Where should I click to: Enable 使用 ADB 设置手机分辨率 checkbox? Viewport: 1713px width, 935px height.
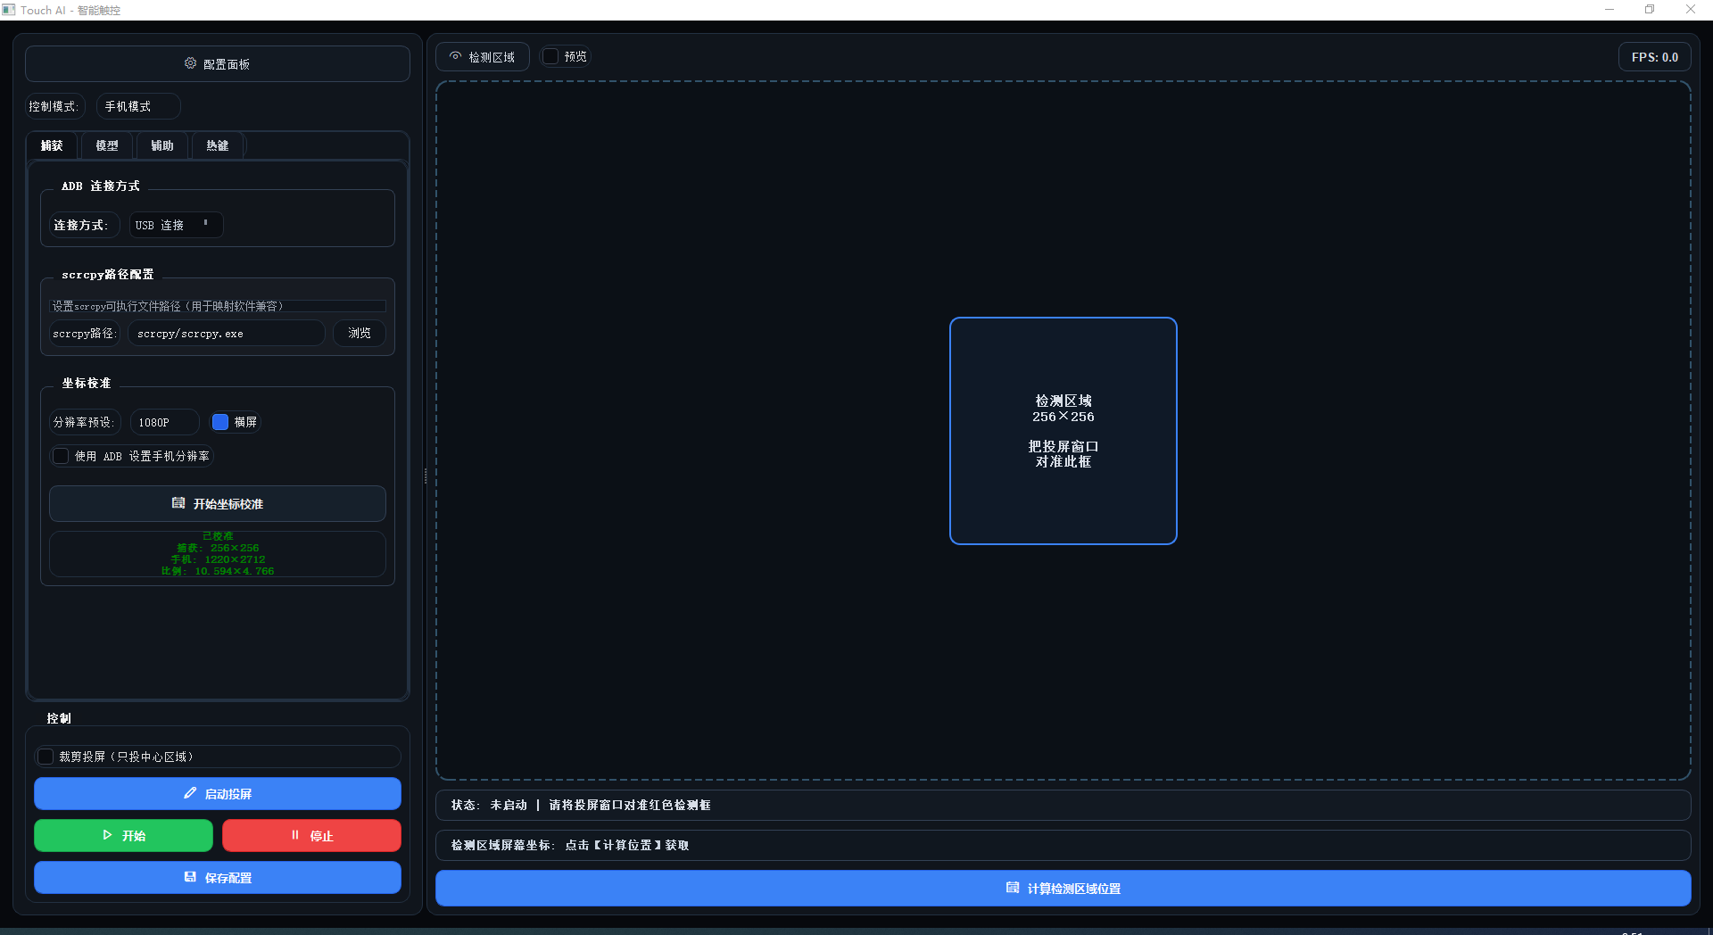(61, 456)
